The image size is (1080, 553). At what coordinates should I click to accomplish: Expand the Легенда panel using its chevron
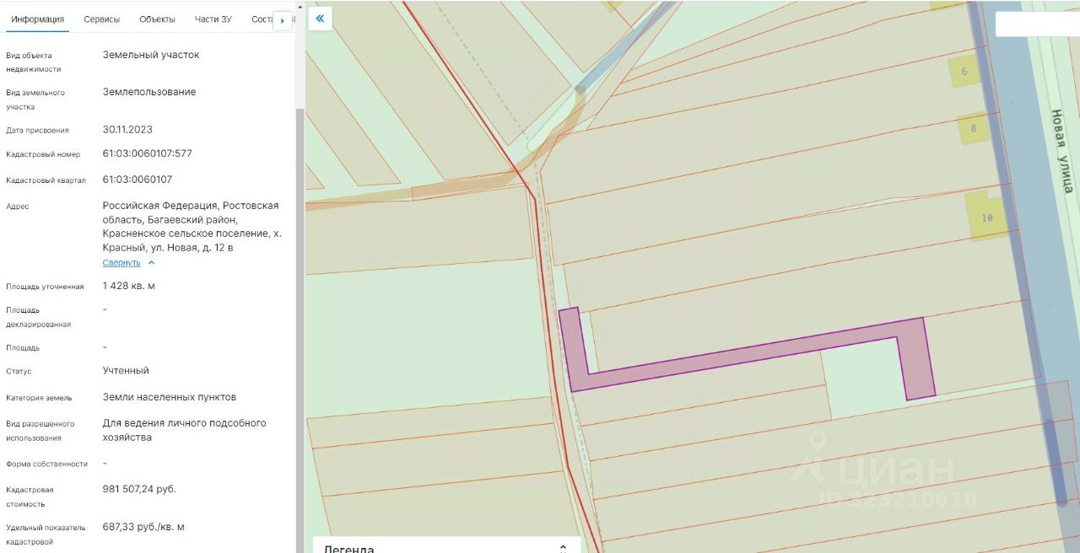(x=563, y=548)
